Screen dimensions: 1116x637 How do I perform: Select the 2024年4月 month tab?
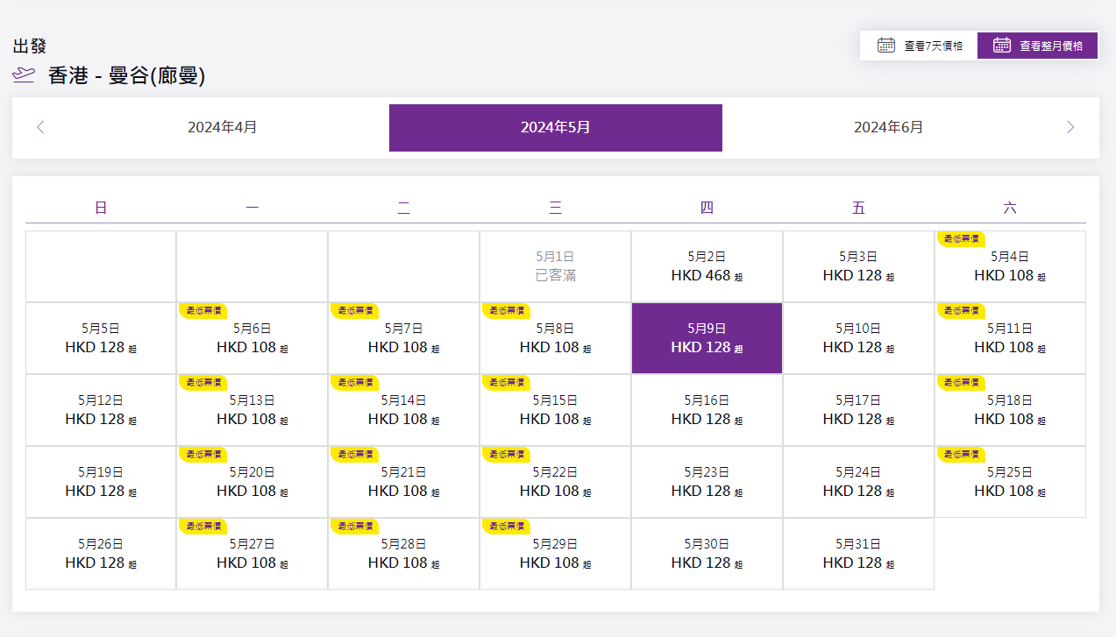coord(223,127)
